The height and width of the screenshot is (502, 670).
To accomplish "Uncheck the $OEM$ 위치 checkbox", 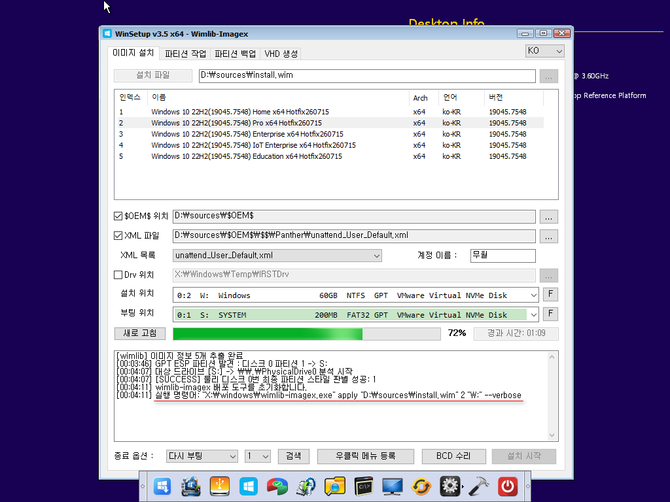I will [118, 216].
